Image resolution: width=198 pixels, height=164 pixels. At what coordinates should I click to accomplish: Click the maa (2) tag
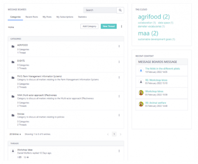148,33
